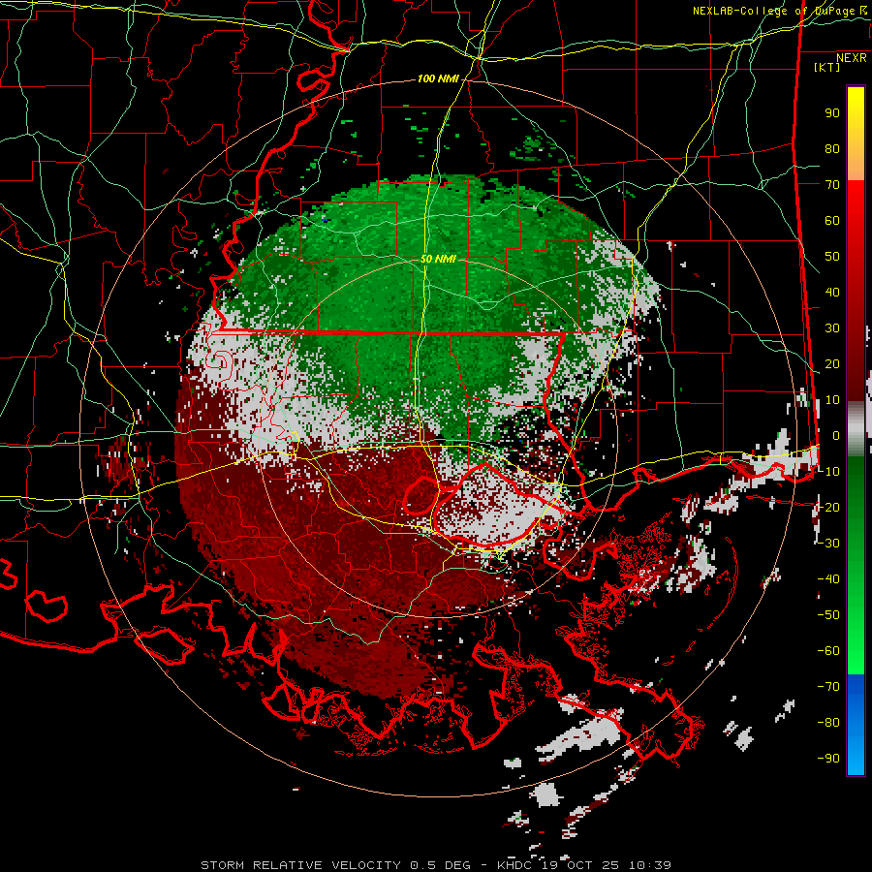872x872 pixels.
Task: Click the [KT] units label
Action: [x=827, y=67]
